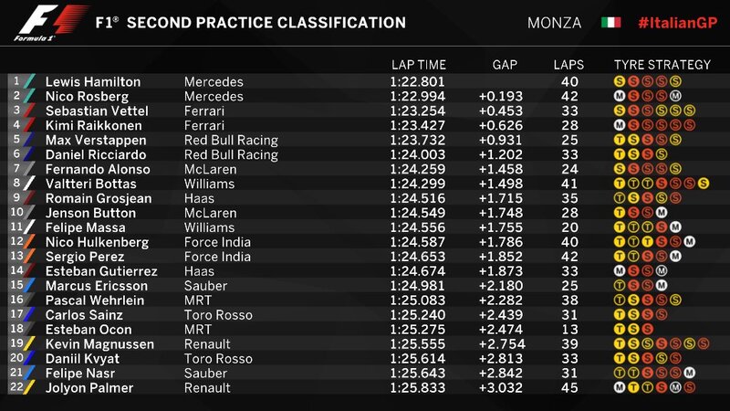Click Gutierrez's first white medium tyre icon
This screenshot has height=411, width=730.
pyautogui.click(x=620, y=271)
